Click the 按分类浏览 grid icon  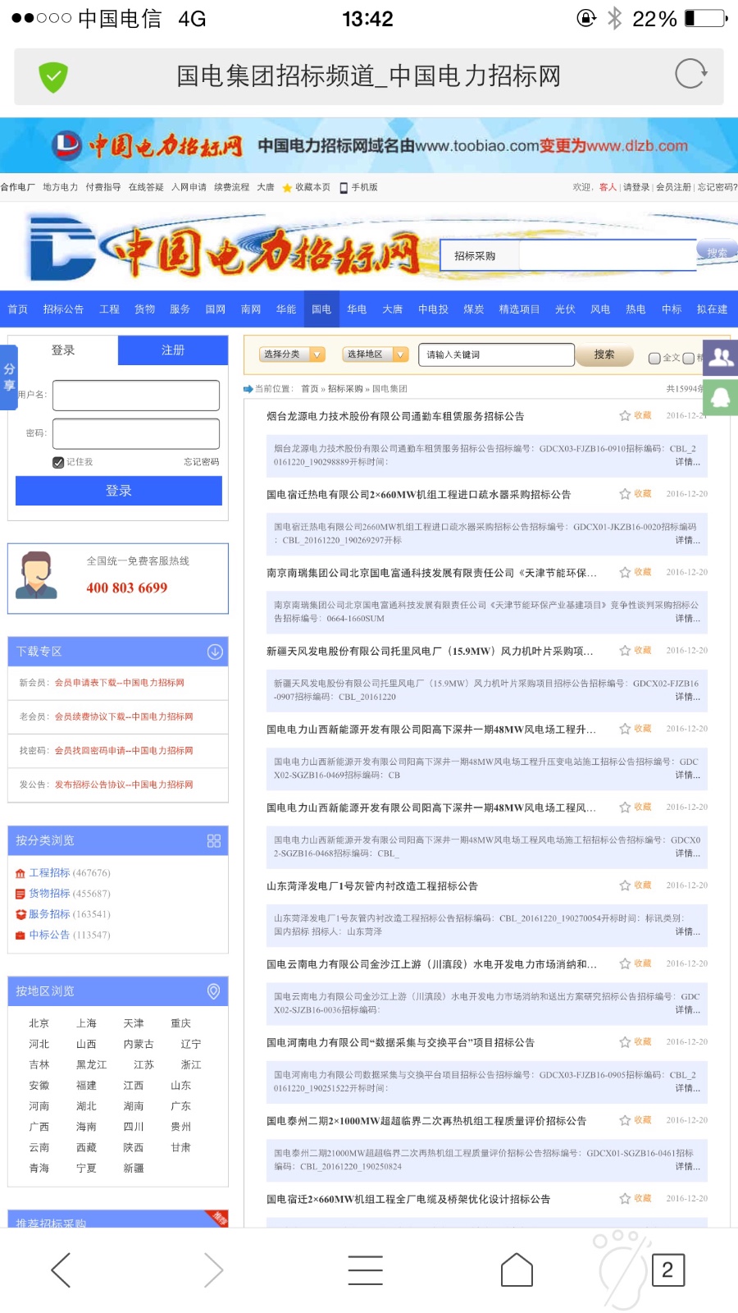point(214,840)
